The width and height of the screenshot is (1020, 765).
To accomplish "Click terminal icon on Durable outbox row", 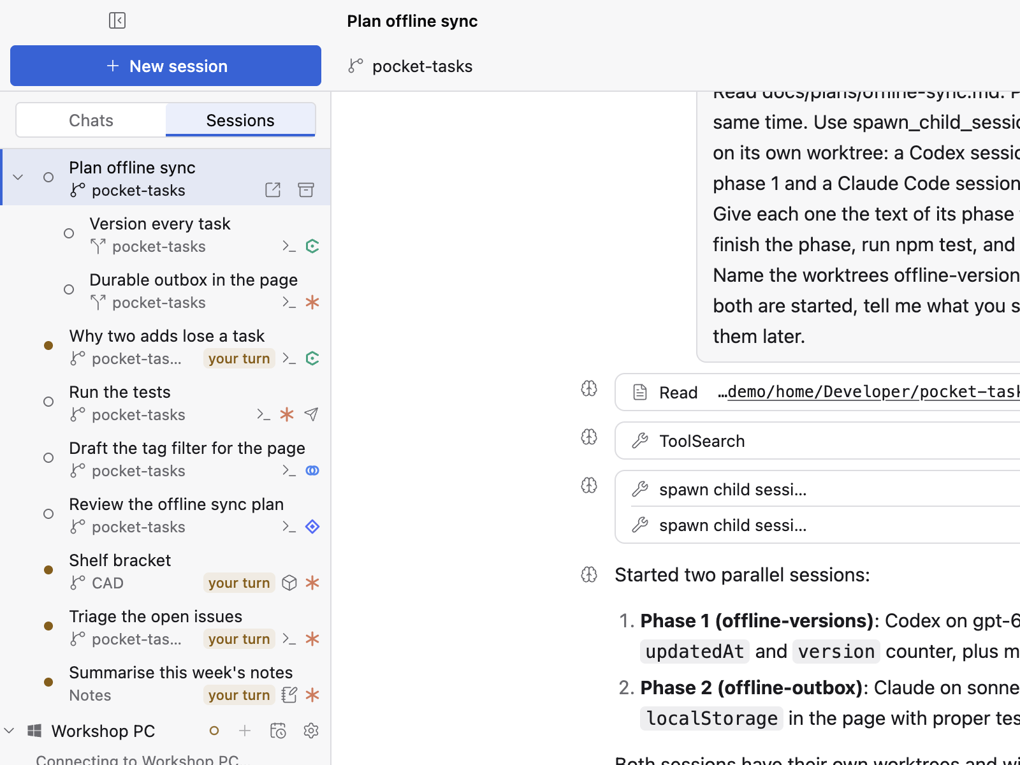I will coord(289,302).
